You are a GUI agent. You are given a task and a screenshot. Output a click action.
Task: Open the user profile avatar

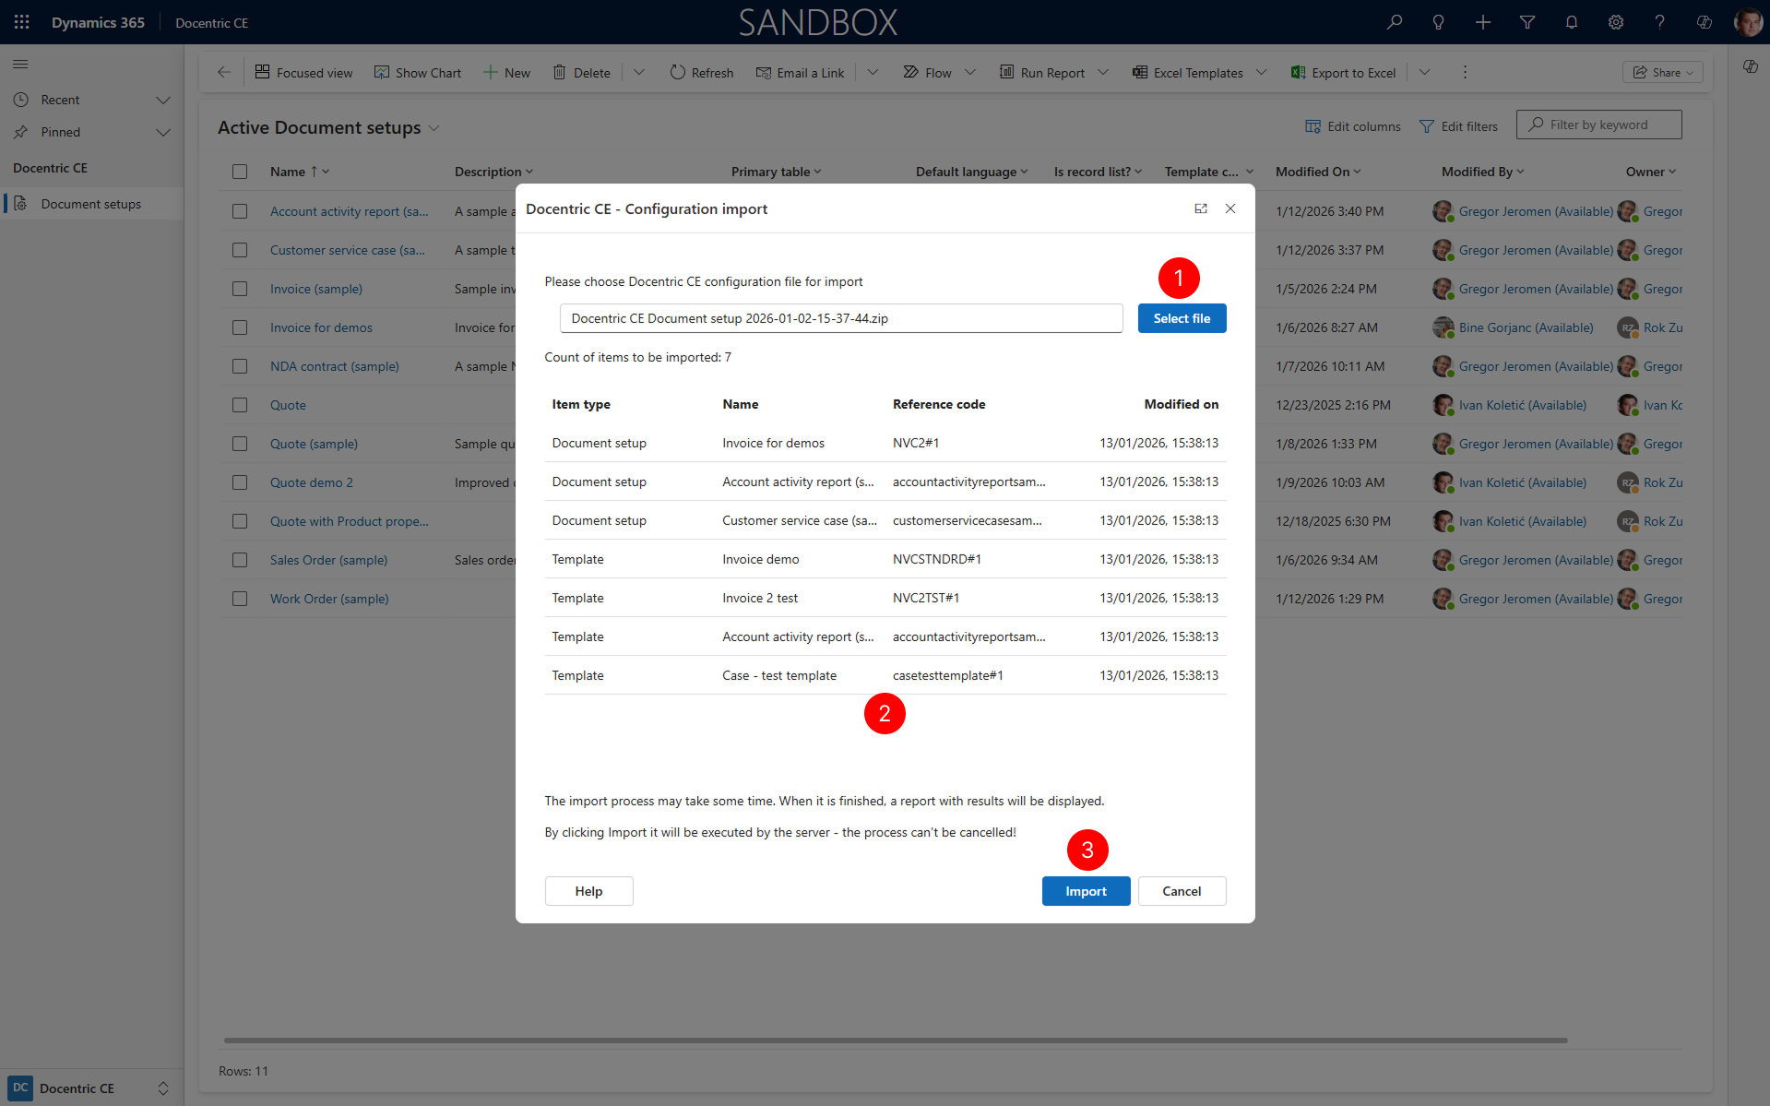point(1748,22)
